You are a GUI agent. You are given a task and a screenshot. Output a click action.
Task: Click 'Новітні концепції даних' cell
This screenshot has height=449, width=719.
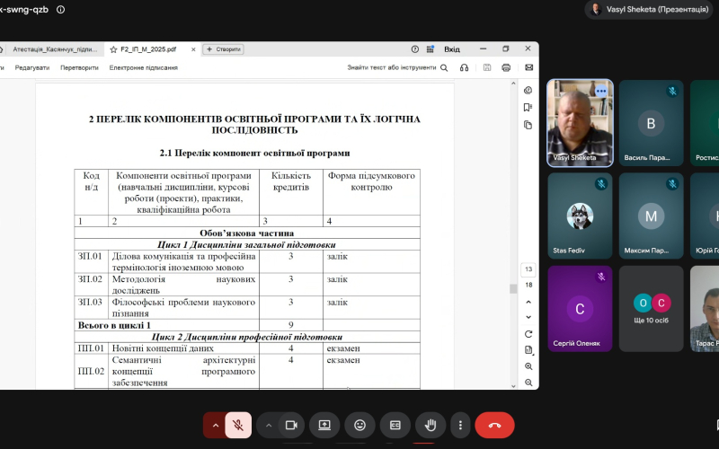[183, 348]
